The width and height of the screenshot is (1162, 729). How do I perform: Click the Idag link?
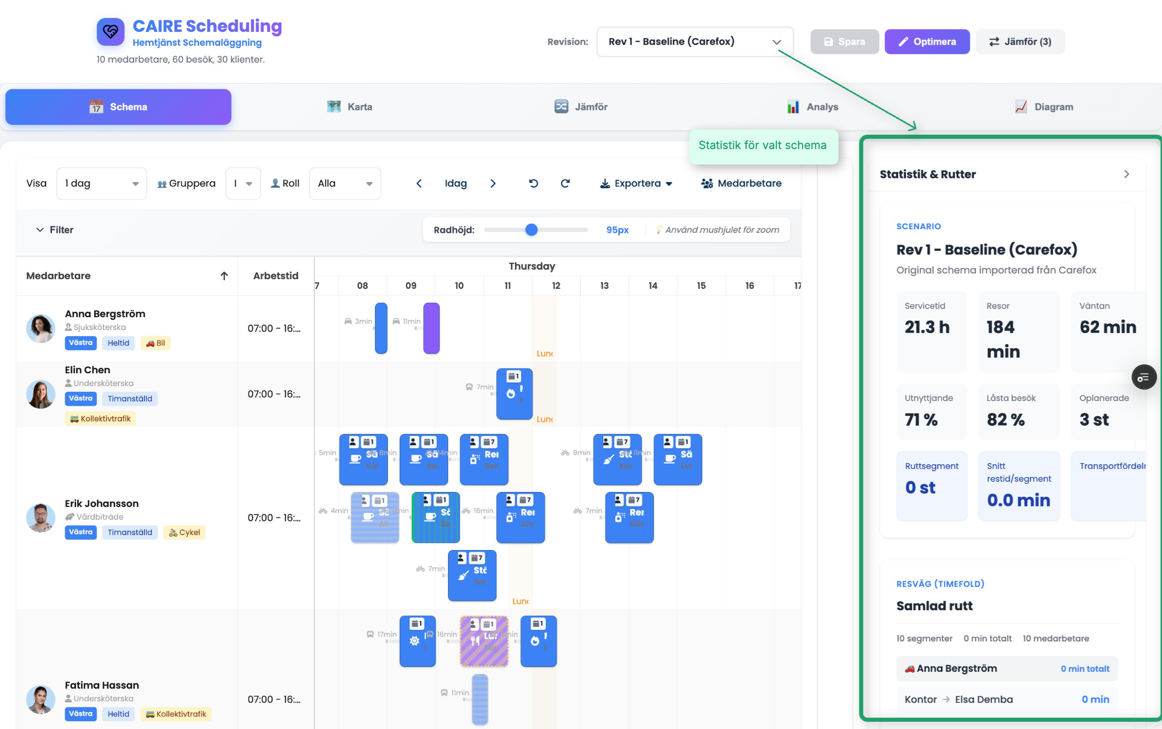(456, 184)
